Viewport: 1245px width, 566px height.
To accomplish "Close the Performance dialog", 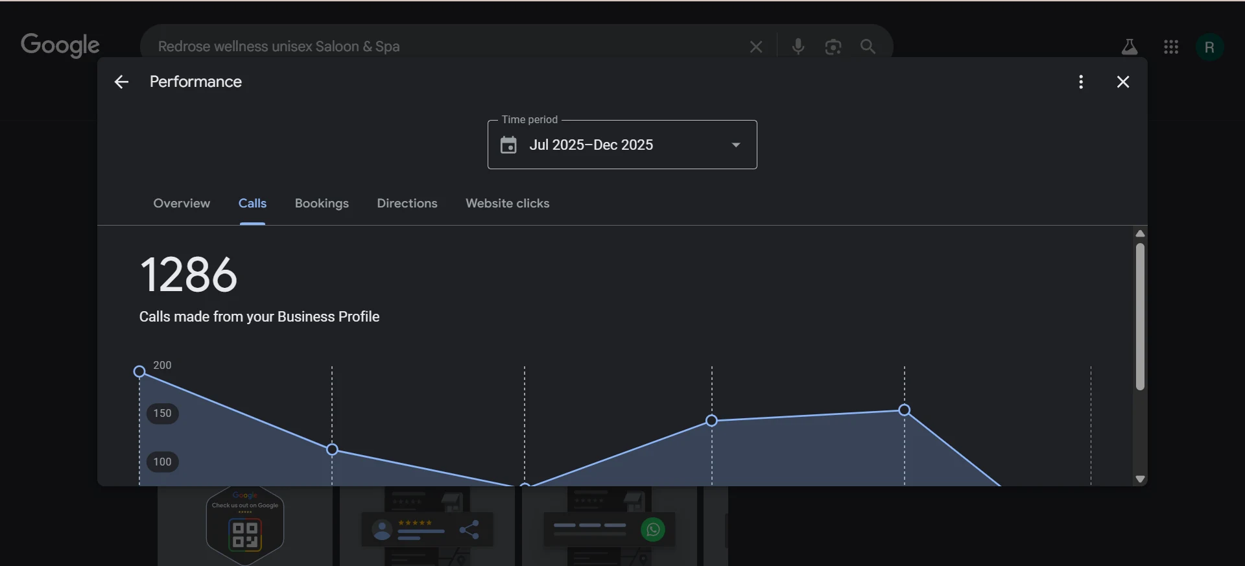I will click(x=1122, y=82).
